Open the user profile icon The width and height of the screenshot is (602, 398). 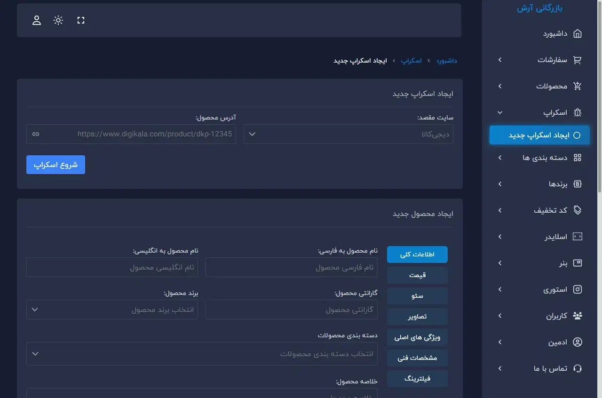(x=36, y=20)
